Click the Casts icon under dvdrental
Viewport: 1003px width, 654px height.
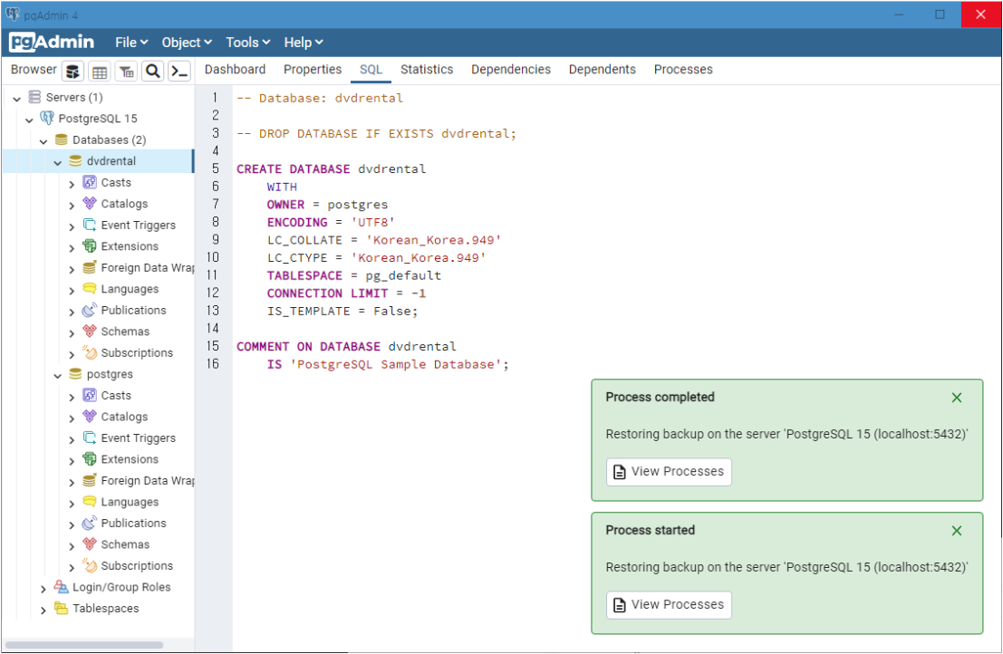pyautogui.click(x=90, y=182)
